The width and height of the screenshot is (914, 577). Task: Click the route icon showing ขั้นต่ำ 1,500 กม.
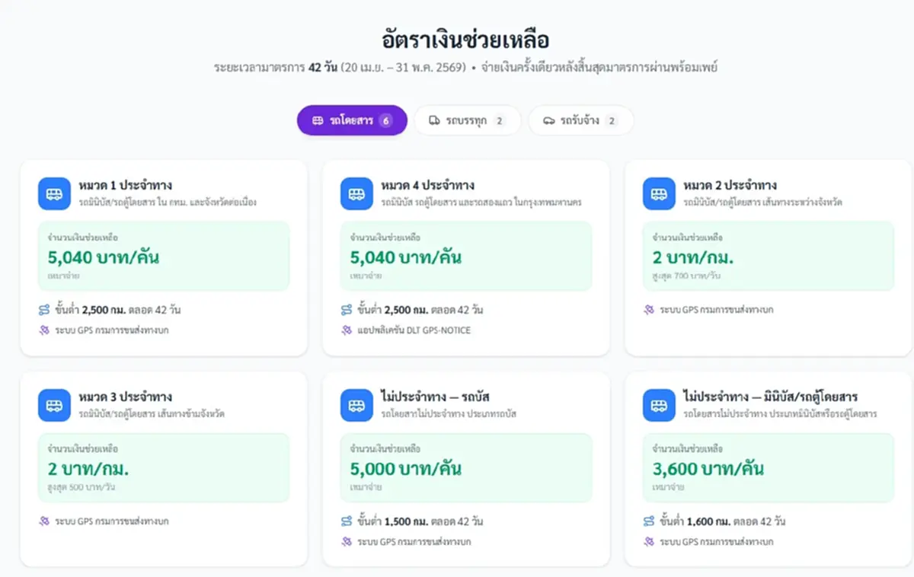[x=345, y=521]
